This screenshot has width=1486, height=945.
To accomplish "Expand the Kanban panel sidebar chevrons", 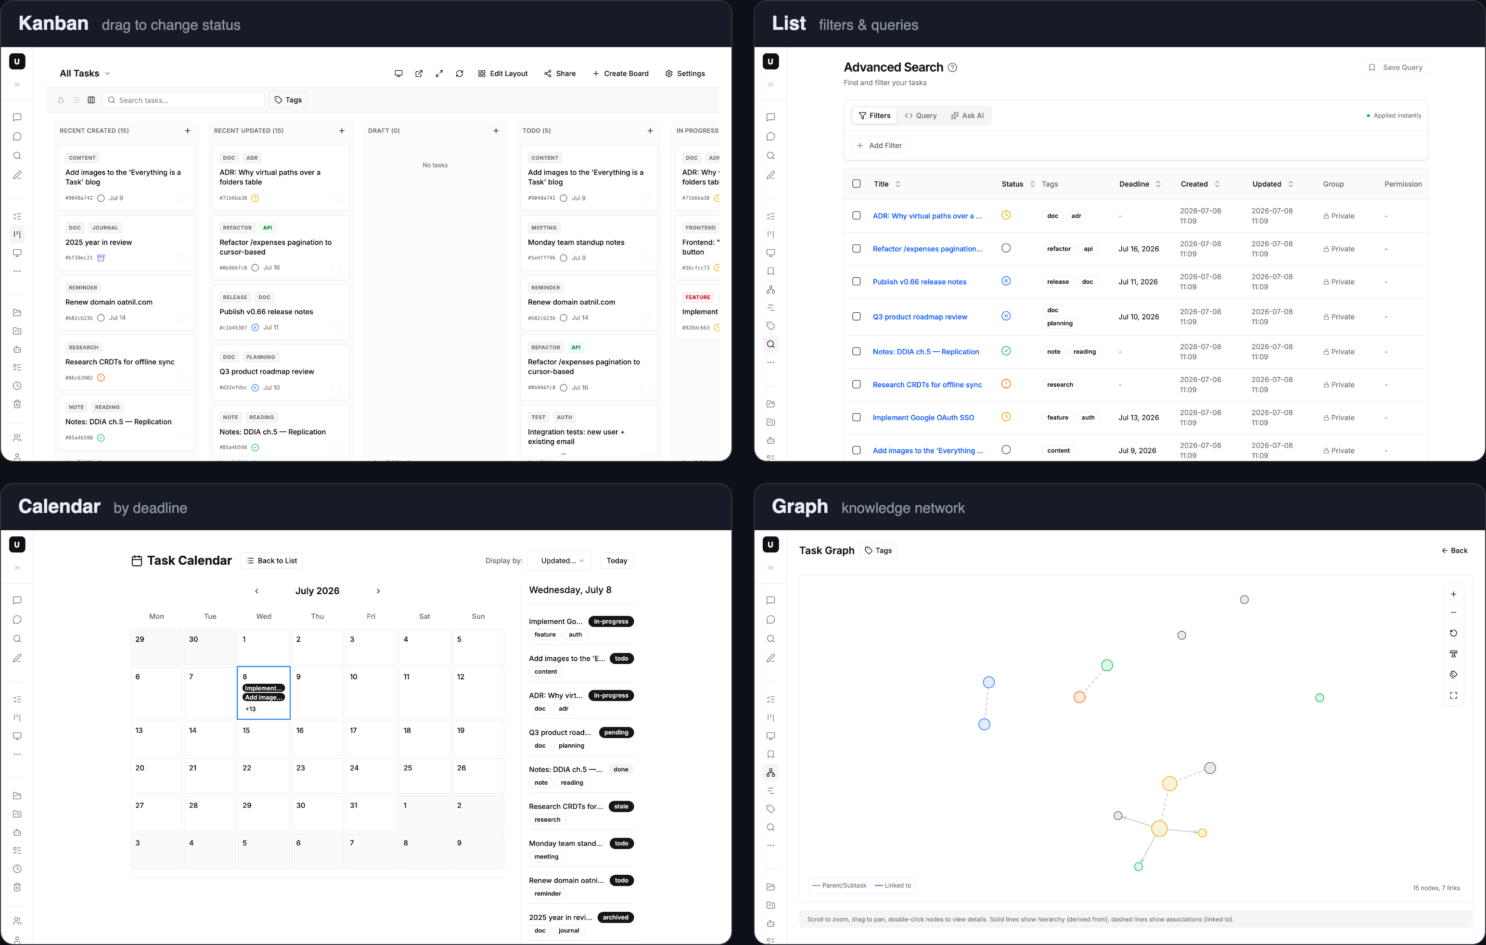I will (17, 85).
